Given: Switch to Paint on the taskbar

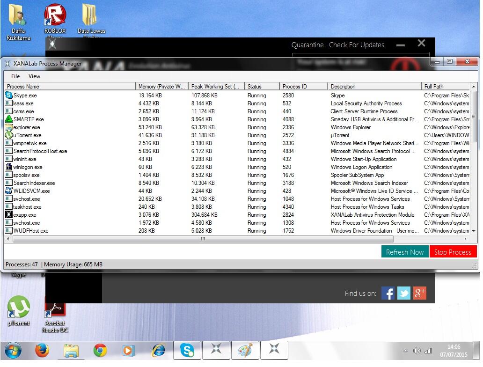Looking at the screenshot, I should coord(245,350).
